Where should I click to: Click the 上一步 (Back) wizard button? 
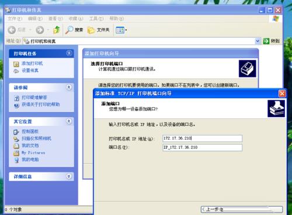click(x=242, y=209)
